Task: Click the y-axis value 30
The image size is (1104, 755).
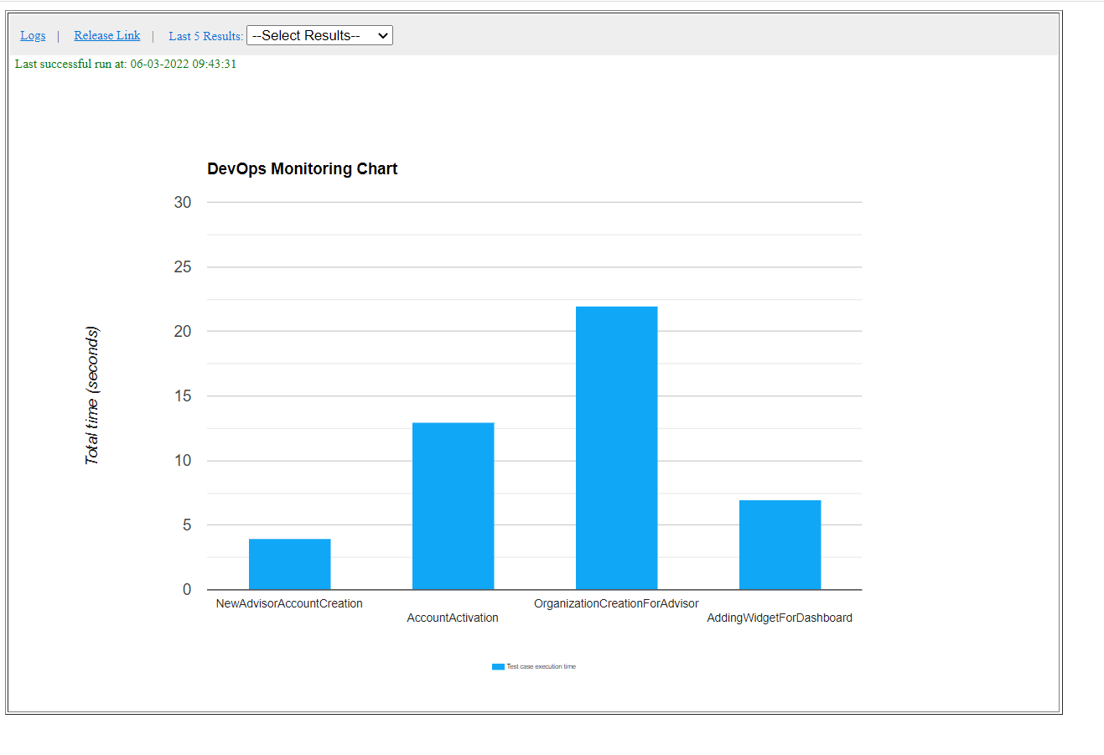Action: (x=183, y=202)
